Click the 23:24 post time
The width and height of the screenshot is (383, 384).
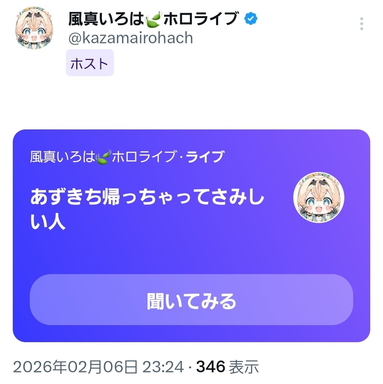(163, 367)
